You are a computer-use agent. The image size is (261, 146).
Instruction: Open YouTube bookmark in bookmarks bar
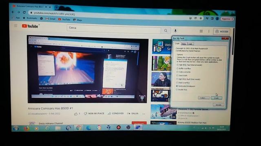64,19
